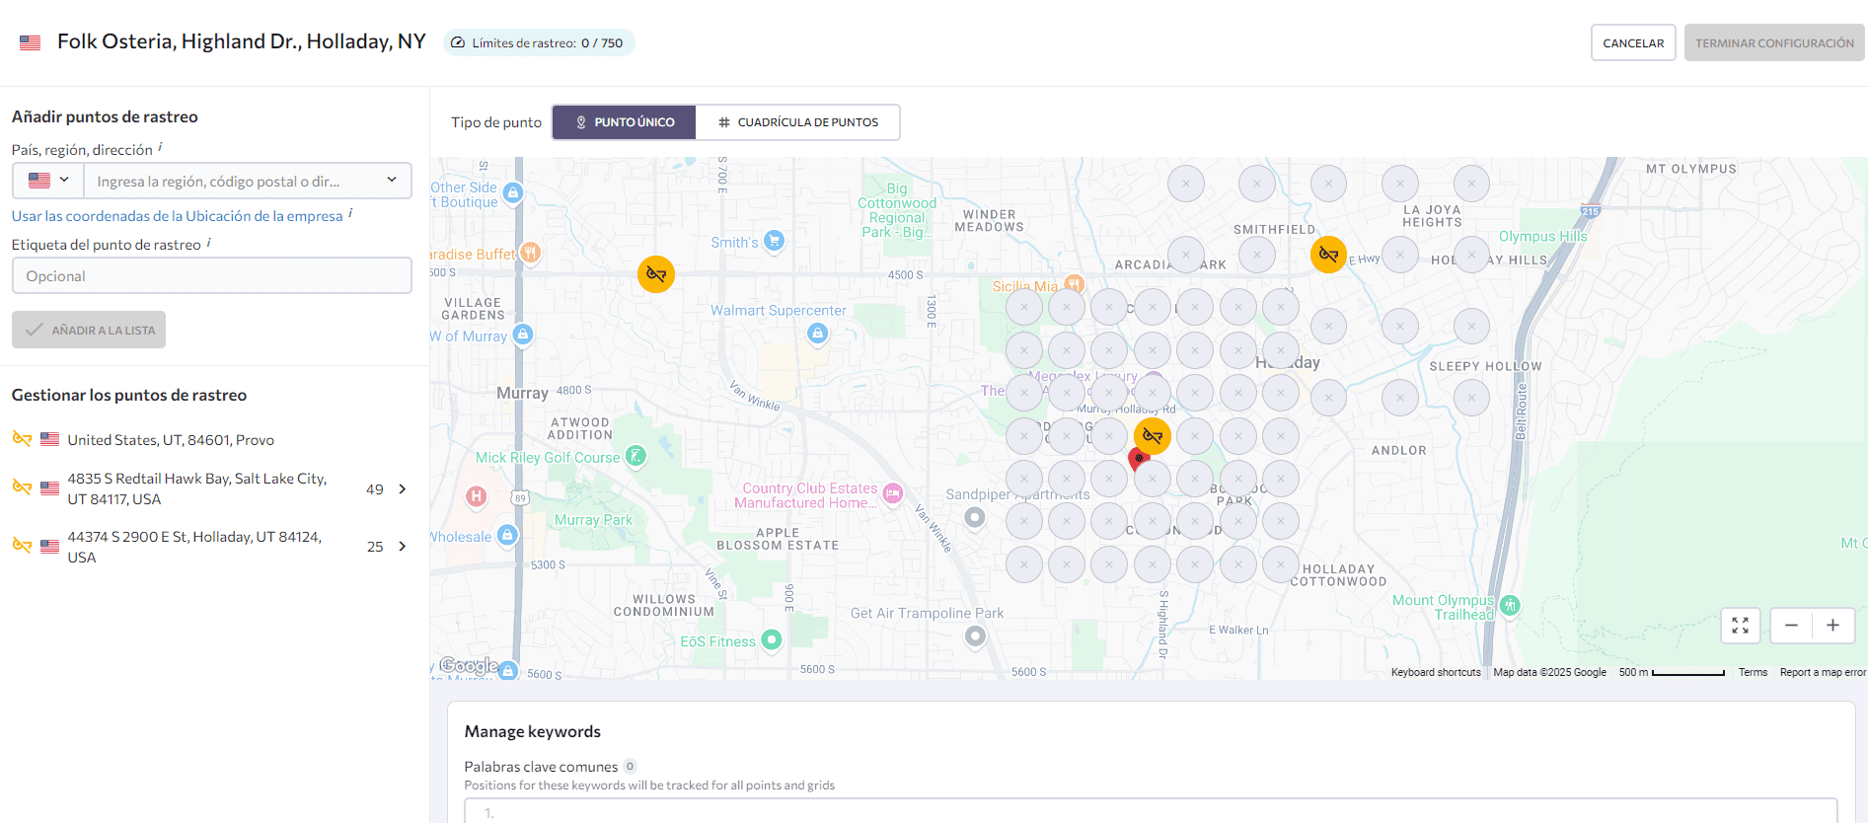This screenshot has height=823, width=1868.
Task: Toggle hidden icon for Redtail Hawk Bay point
Action: tap(22, 487)
